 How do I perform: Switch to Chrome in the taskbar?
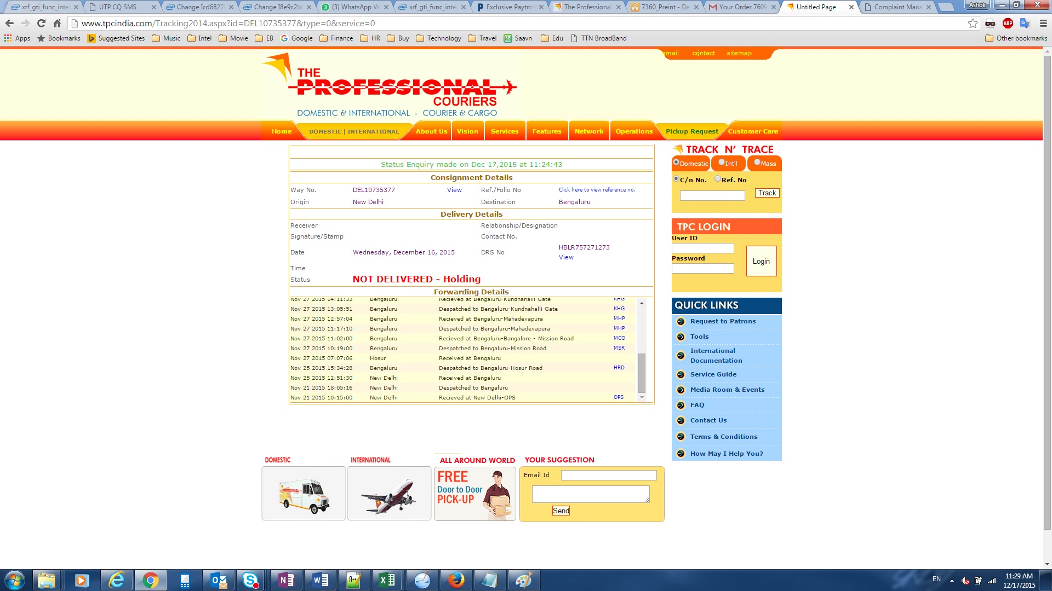click(x=150, y=580)
